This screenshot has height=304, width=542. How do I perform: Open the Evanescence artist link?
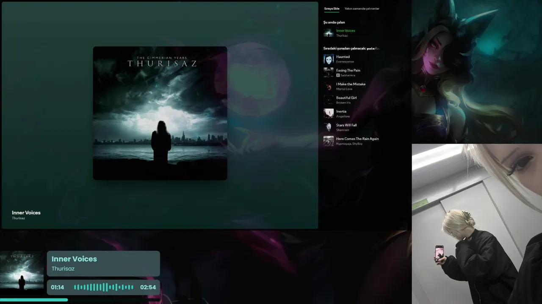click(x=345, y=62)
